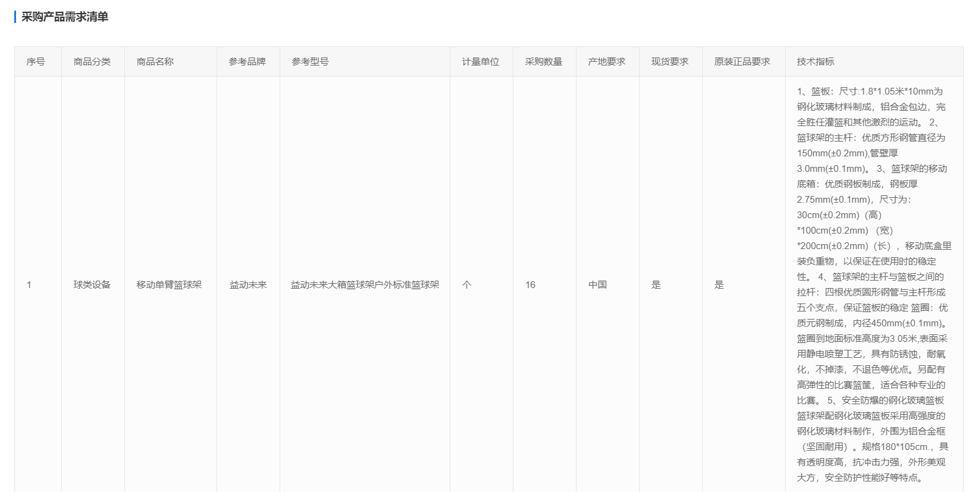970x492 pixels.
Task: Click the 益动未来 brand cell
Action: click(248, 285)
